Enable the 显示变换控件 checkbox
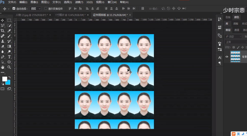This screenshot has width=247, height=136. click(46, 9)
